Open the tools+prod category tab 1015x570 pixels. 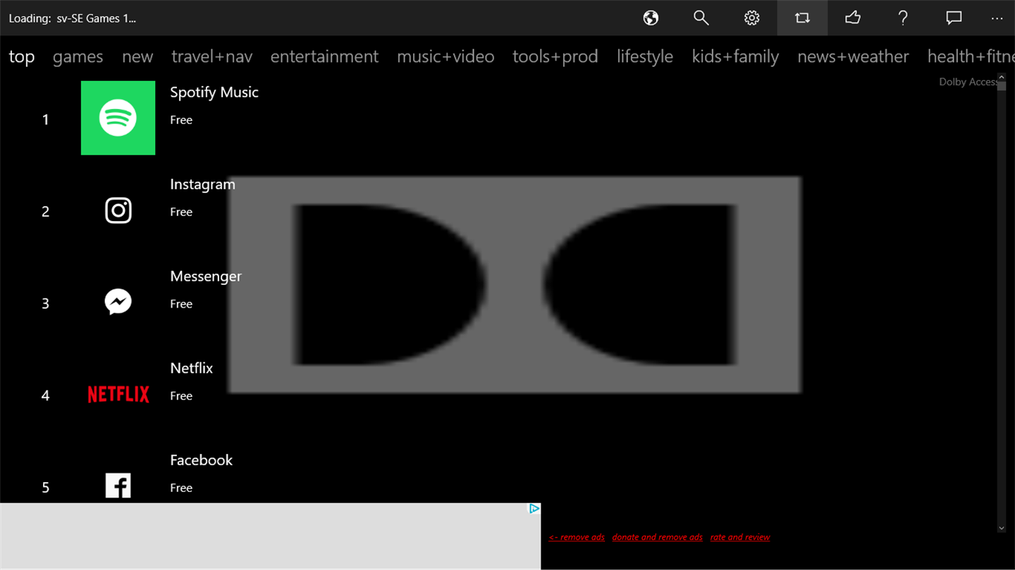click(x=555, y=57)
